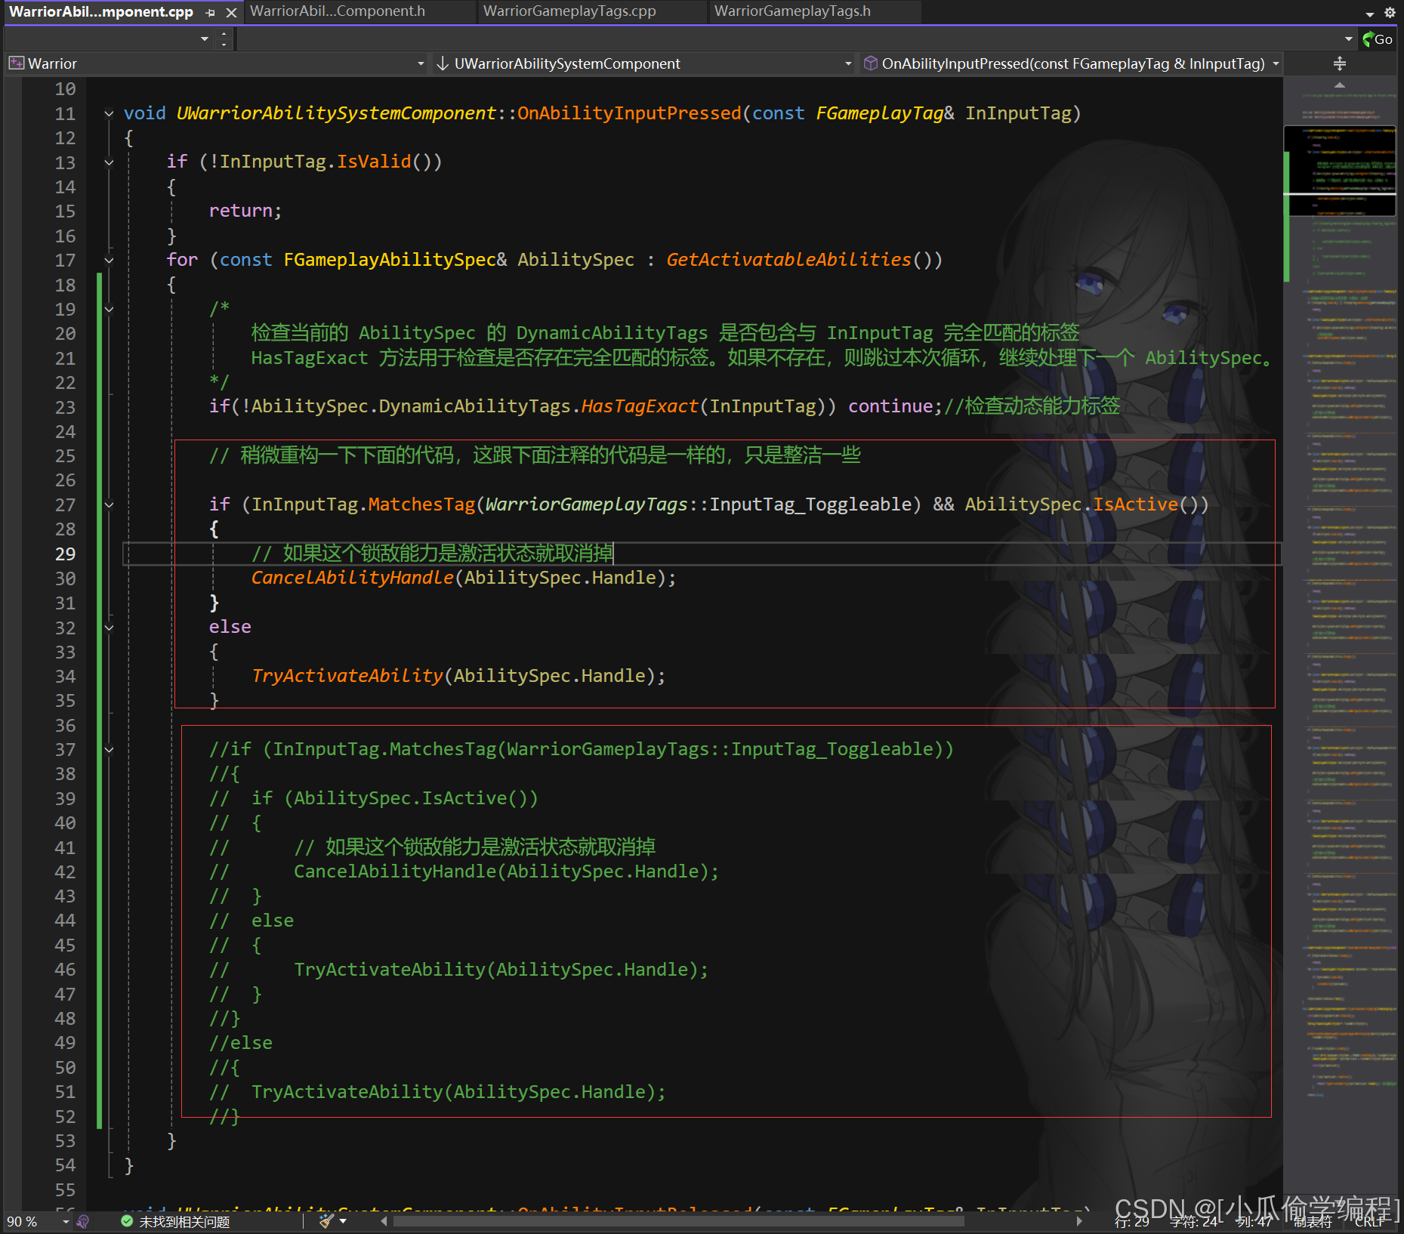The image size is (1404, 1234).
Task: Collapse the comment block at line 19
Action: pos(109,309)
